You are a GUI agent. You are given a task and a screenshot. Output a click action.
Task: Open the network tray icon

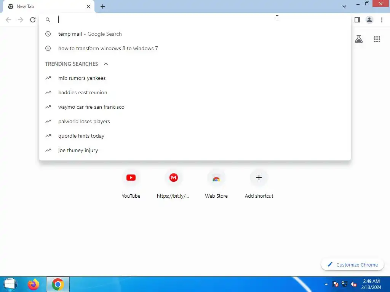pos(344,284)
